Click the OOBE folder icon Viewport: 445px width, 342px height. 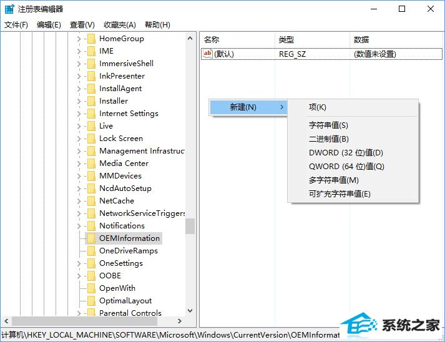point(91,276)
